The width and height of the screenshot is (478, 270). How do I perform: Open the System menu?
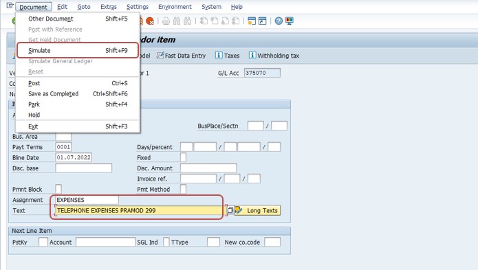tap(212, 7)
